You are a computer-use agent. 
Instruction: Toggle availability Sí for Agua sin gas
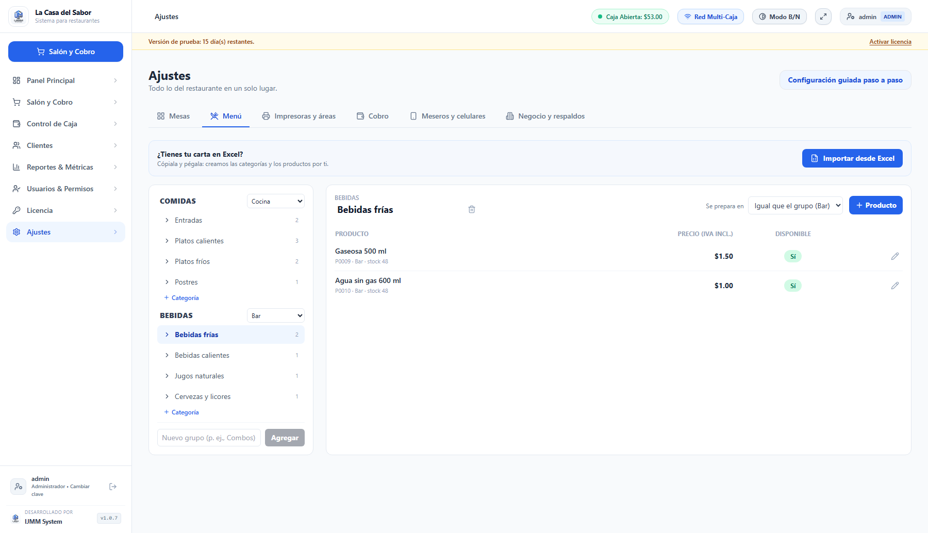point(793,286)
